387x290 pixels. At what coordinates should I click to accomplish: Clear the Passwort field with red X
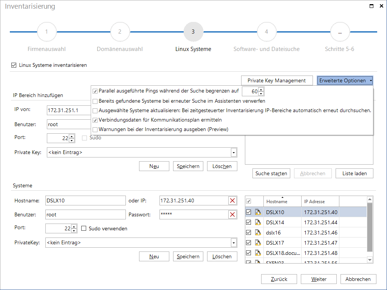click(x=232, y=214)
